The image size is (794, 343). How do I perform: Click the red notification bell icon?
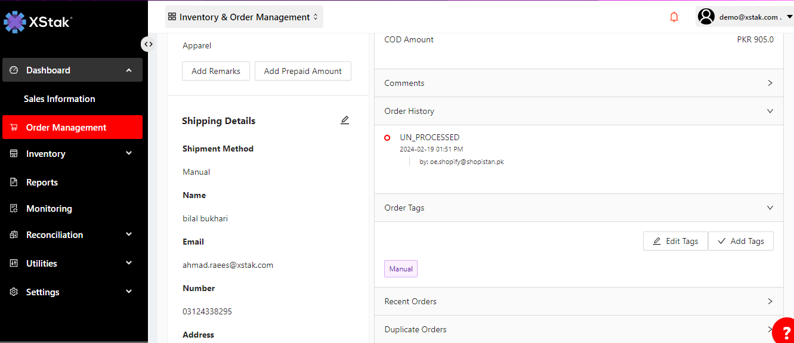674,17
